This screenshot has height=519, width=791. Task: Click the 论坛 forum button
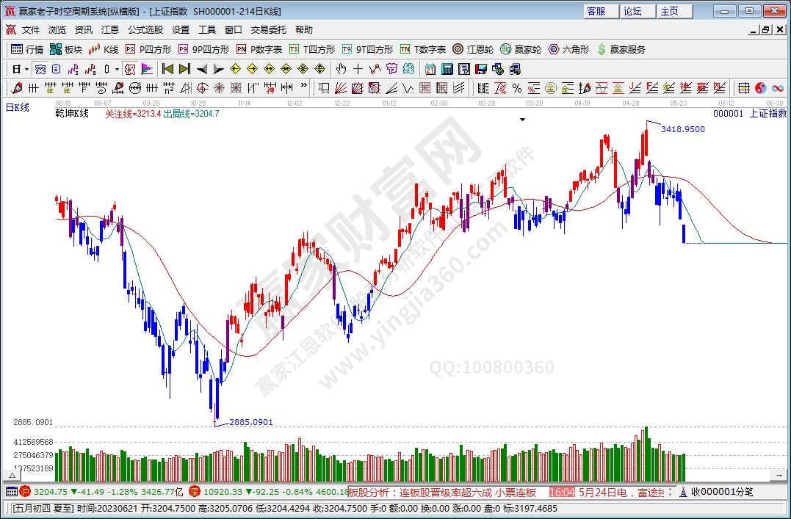[x=632, y=11]
